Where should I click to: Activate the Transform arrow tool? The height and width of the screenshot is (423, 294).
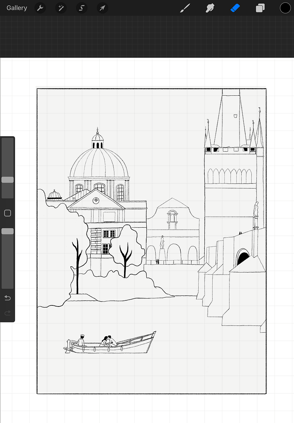103,8
